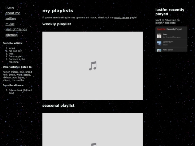195x146 pixels.
Task: Click fall out boy list entry
Action: [x=15, y=51]
